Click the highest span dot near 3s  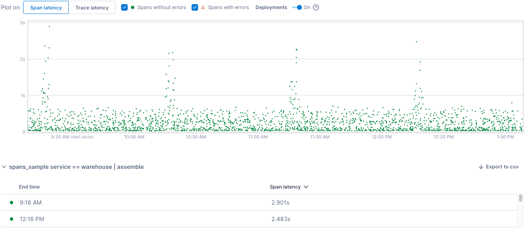coord(49,27)
